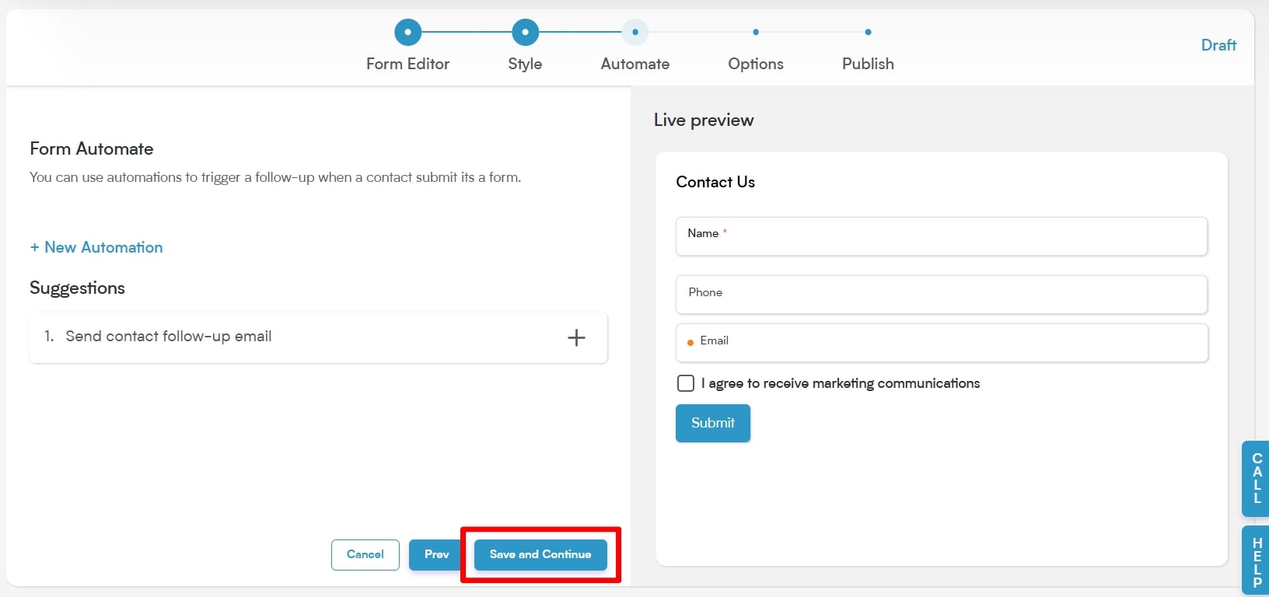Click the Contact Us form heading
The width and height of the screenshot is (1269, 597).
(715, 182)
